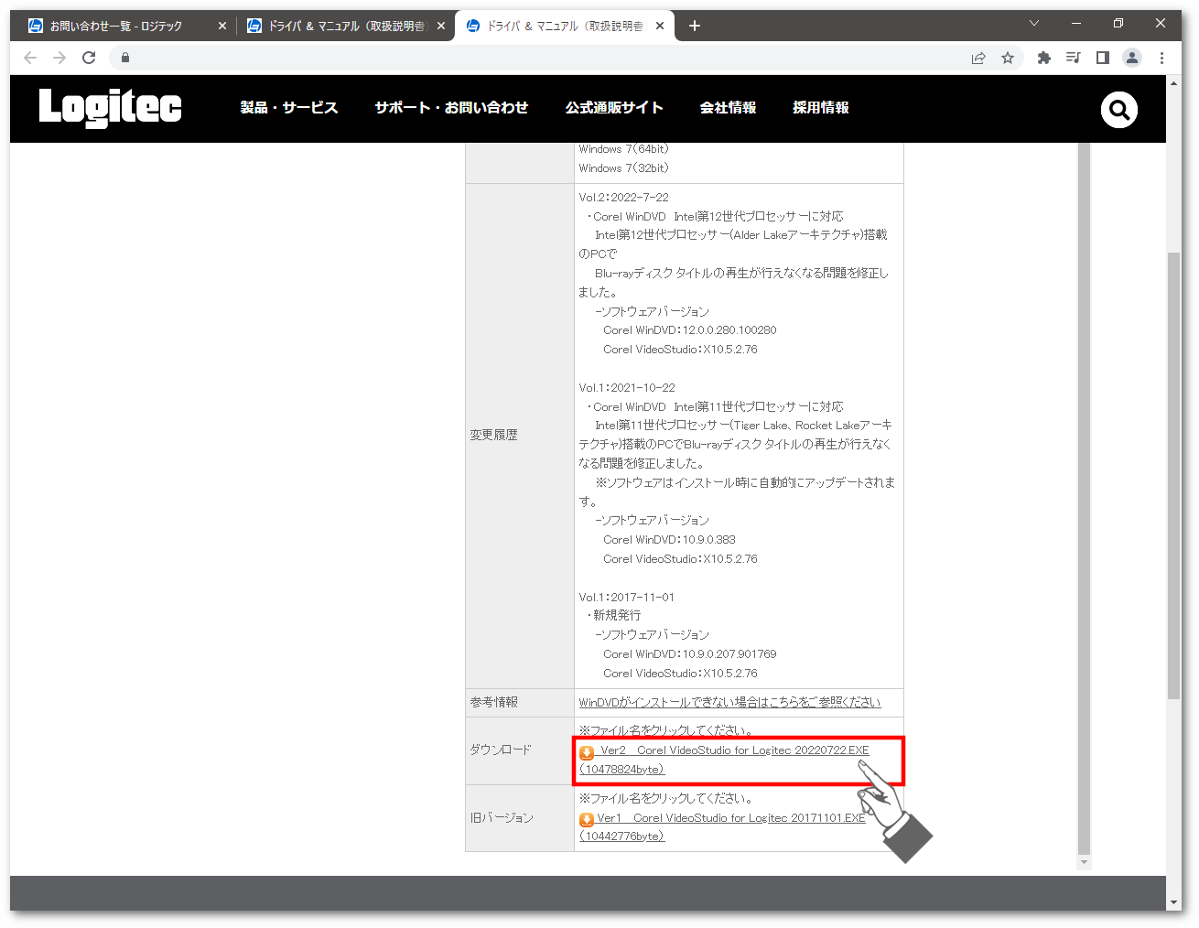Viewport: 1199px width, 928px height.
Task: Click the outer scrollbar down arrow
Action: pyautogui.click(x=1173, y=902)
